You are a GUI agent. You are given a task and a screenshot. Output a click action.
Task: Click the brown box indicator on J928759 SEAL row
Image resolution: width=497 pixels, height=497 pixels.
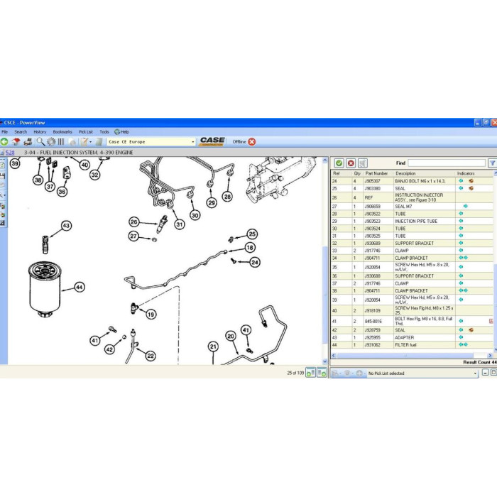click(x=471, y=329)
